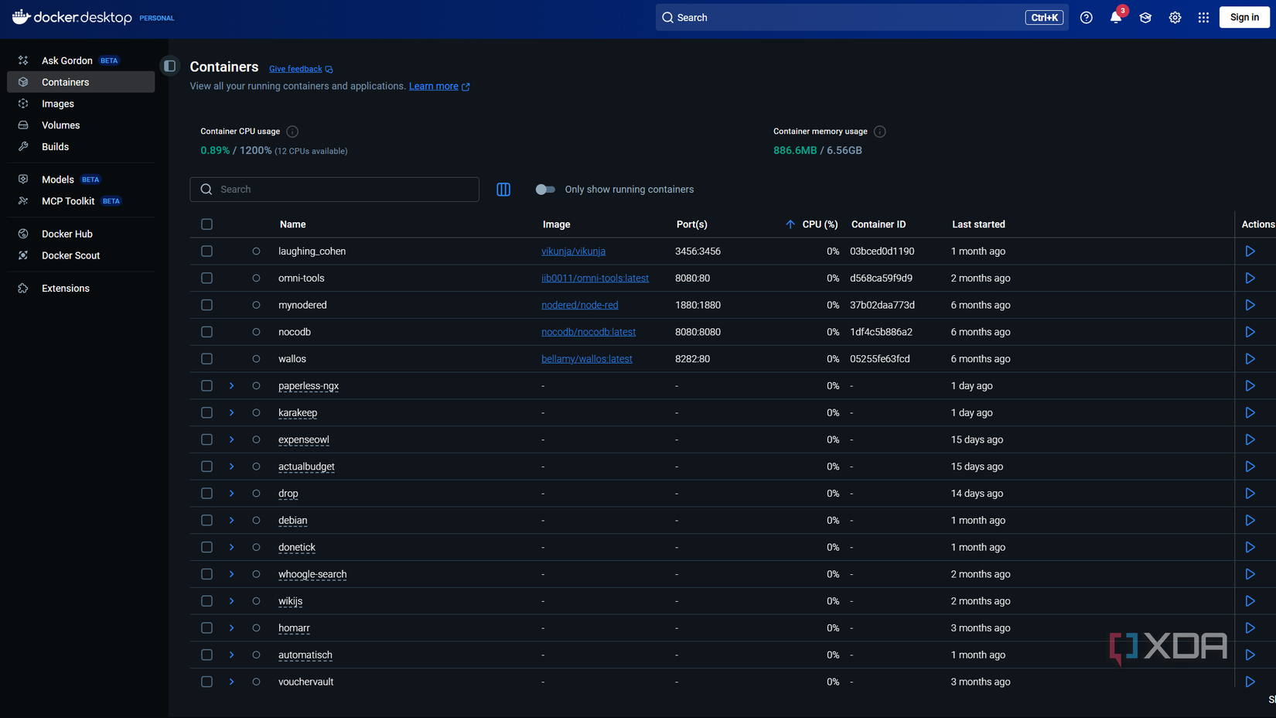This screenshot has width=1276, height=718.
Task: Open Docker Desktop settings gear
Action: (1175, 17)
